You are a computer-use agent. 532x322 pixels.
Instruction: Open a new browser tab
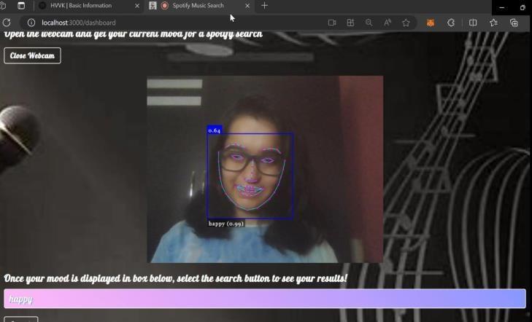[x=265, y=5]
